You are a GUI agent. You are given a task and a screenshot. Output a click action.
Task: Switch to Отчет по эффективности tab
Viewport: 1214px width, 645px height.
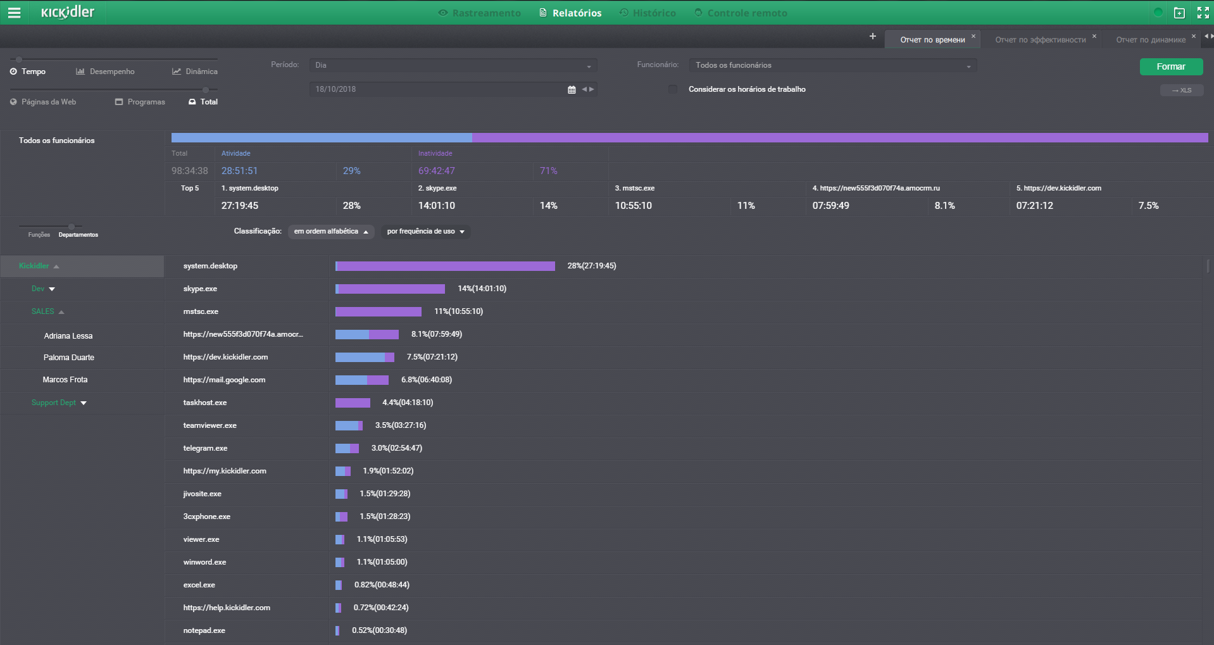click(1041, 40)
